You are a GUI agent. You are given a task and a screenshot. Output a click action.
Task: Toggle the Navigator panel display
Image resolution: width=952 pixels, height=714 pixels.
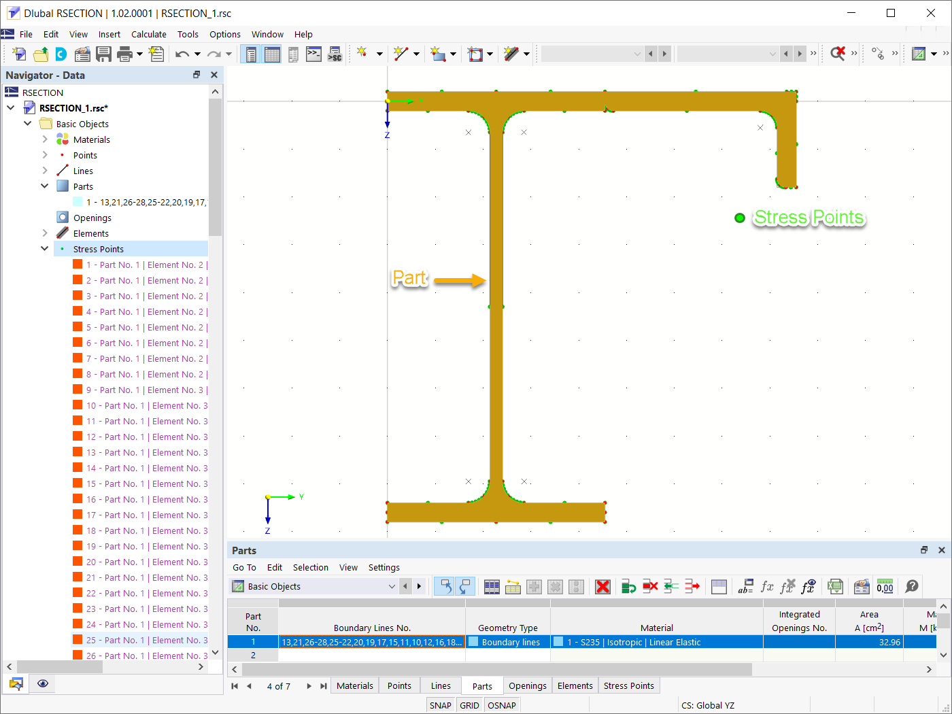click(x=251, y=54)
